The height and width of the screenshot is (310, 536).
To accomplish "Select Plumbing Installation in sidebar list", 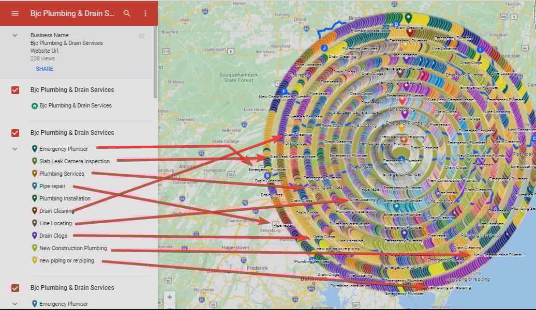I will point(65,198).
